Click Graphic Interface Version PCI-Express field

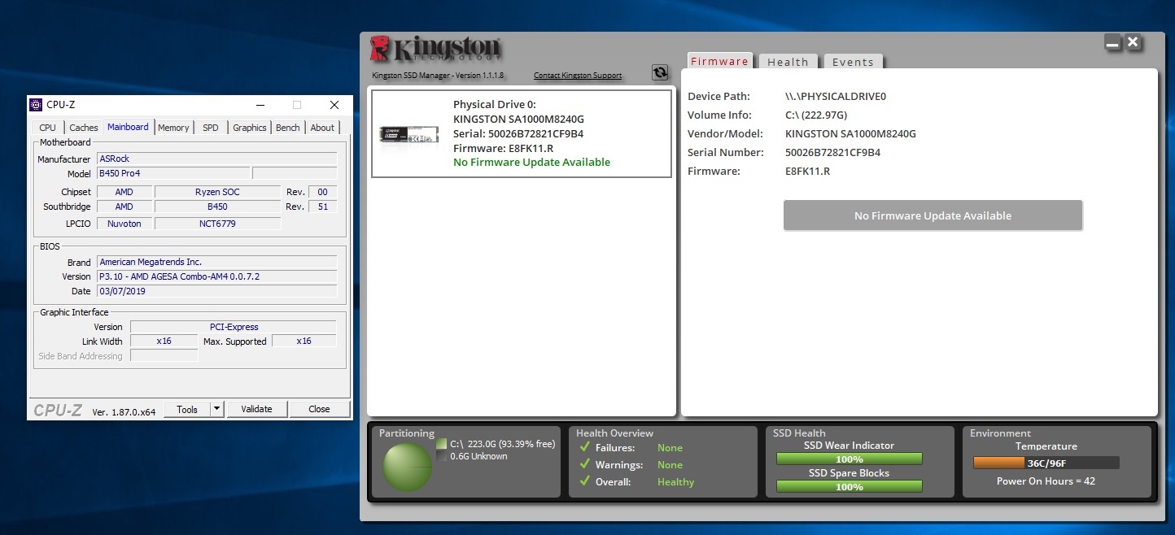(x=234, y=327)
